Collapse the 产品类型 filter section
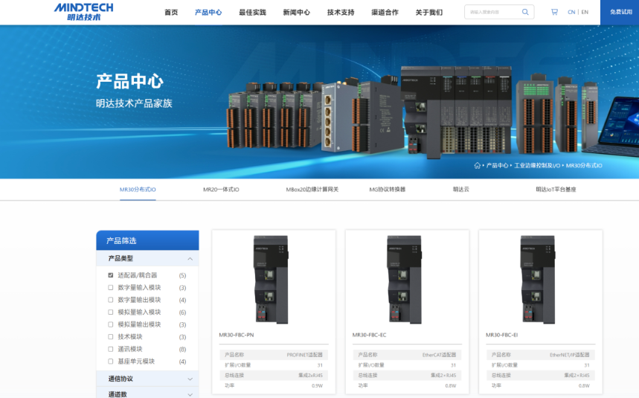Viewport: 639px width, 398px height. pos(147,258)
